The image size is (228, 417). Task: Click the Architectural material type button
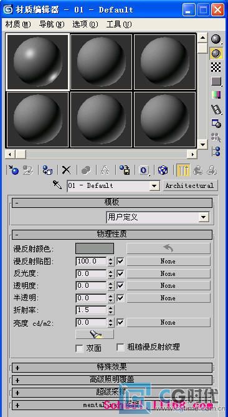coord(190,185)
